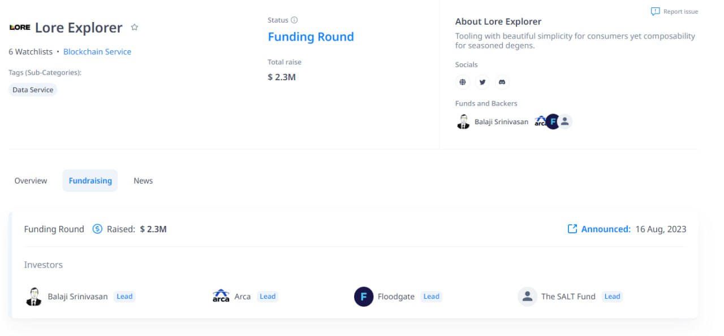Open the News tab

[143, 181]
